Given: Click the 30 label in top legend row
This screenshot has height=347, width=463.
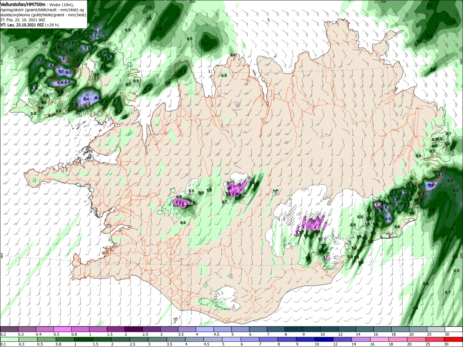Looking at the screenshot, I should pyautogui.click(x=447, y=334).
